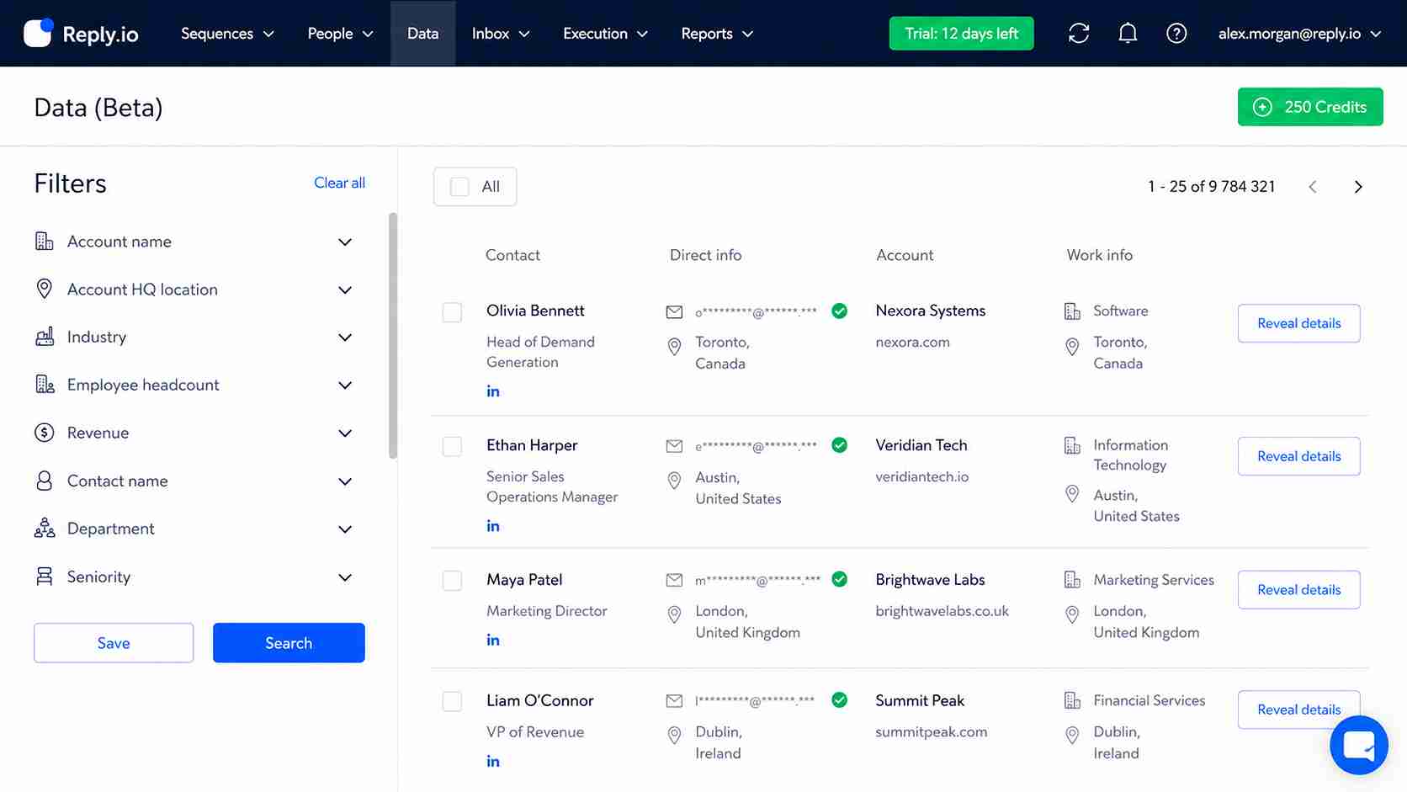Click the Work info column header
This screenshot has width=1407, height=792.
(1099, 255)
